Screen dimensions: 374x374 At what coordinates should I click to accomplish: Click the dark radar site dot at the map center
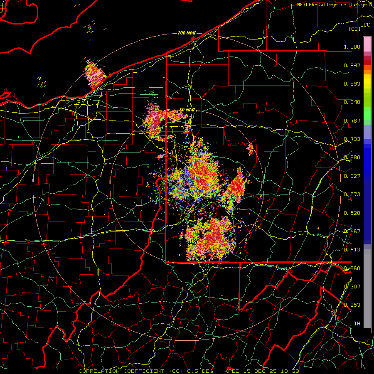click(x=187, y=187)
